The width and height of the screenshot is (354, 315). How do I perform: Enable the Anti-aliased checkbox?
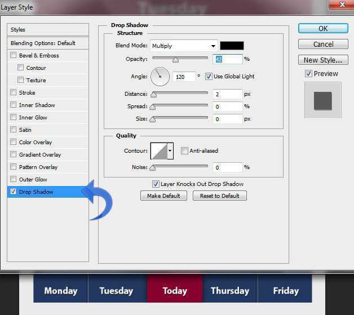[x=184, y=150]
